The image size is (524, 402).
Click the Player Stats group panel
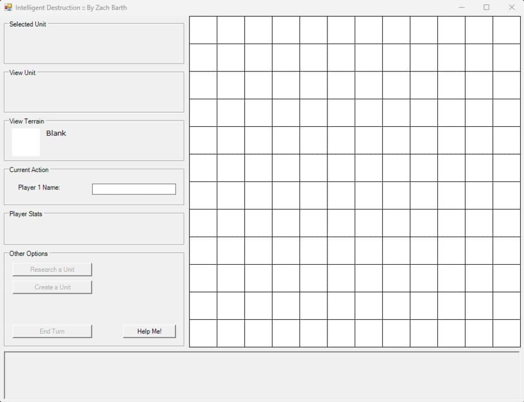click(94, 229)
